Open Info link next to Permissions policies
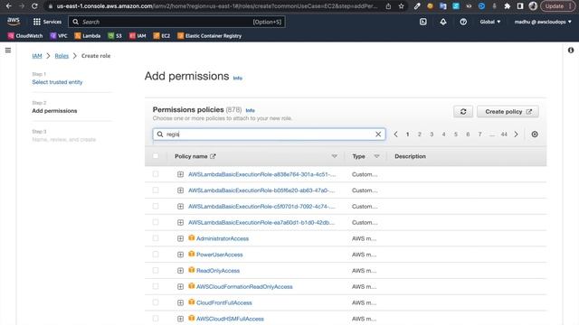The image size is (579, 325). pos(251,110)
